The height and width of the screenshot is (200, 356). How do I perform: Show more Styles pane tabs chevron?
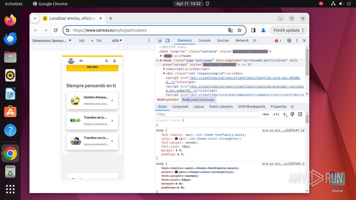point(292,107)
